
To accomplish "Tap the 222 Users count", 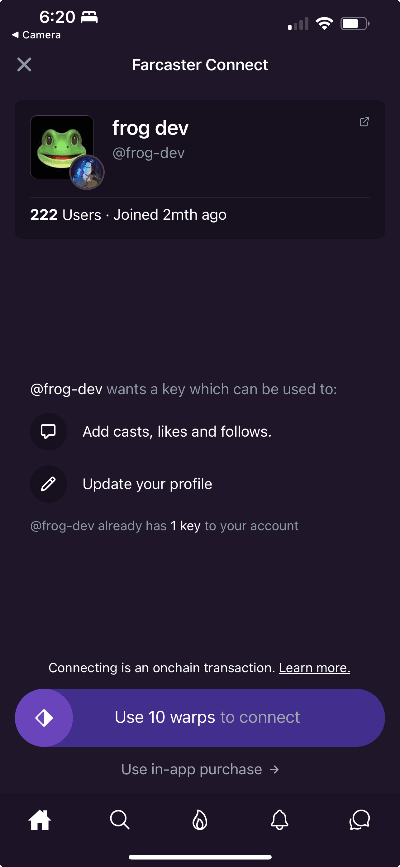I will (x=65, y=215).
